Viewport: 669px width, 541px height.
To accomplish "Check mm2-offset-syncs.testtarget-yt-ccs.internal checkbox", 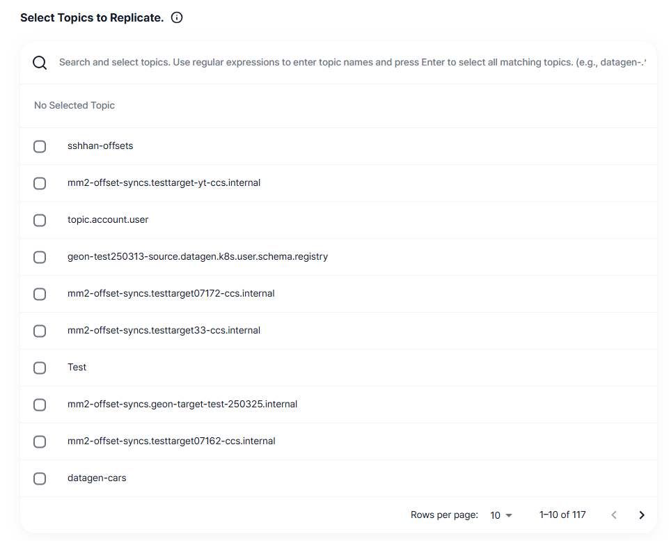I will [x=40, y=183].
